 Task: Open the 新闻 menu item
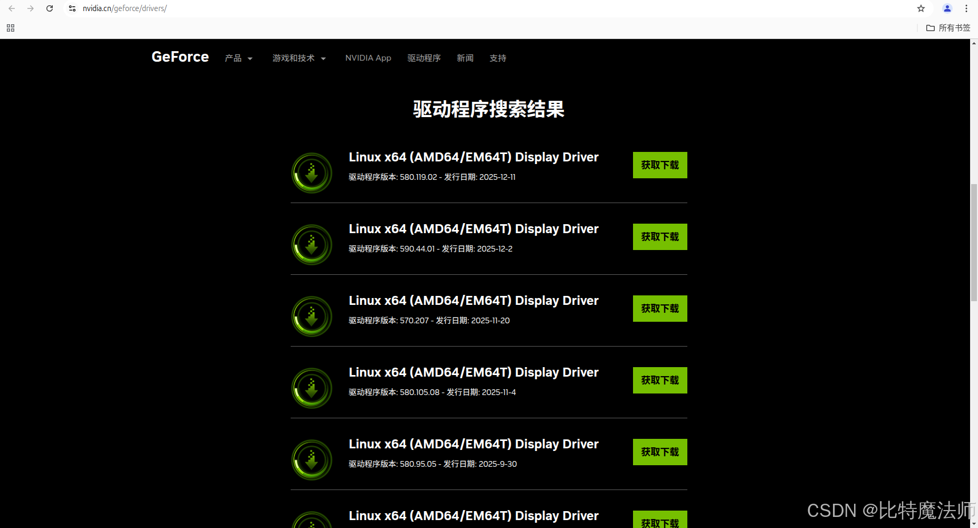(465, 58)
